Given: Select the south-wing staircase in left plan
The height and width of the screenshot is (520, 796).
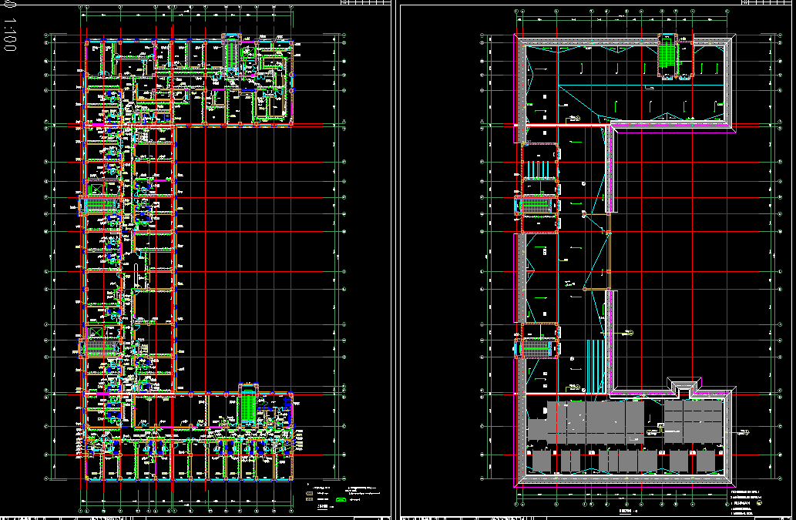Looking at the screenshot, I should click(248, 407).
